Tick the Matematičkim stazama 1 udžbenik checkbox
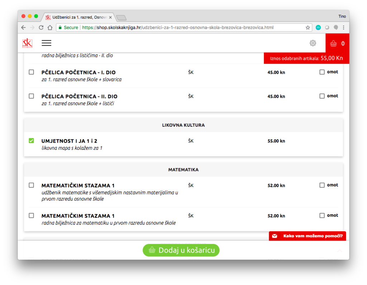This screenshot has width=367, height=285. [31, 185]
